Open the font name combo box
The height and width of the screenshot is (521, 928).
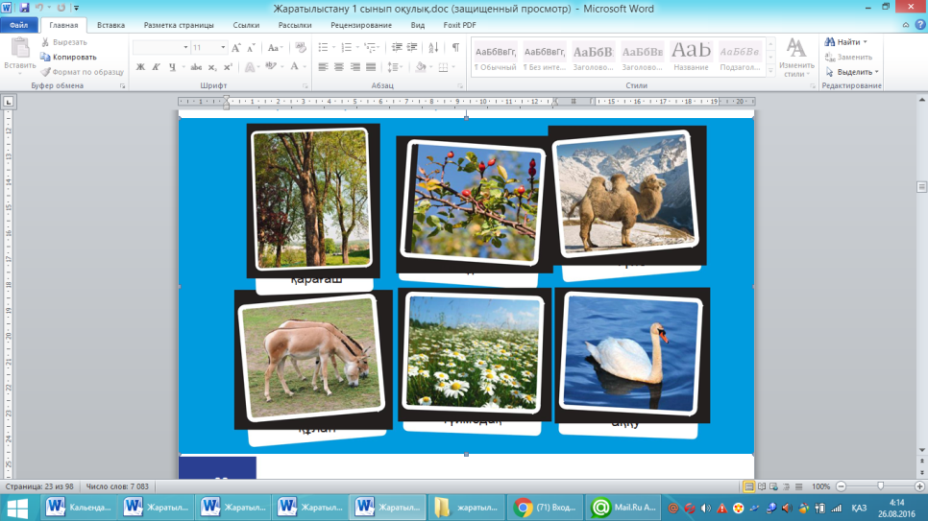tap(160, 47)
